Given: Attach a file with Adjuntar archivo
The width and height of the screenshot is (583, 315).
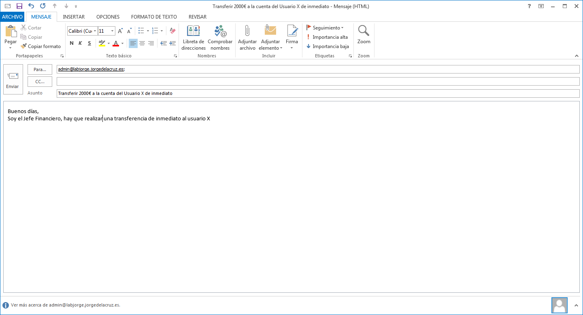Looking at the screenshot, I should pyautogui.click(x=247, y=38).
